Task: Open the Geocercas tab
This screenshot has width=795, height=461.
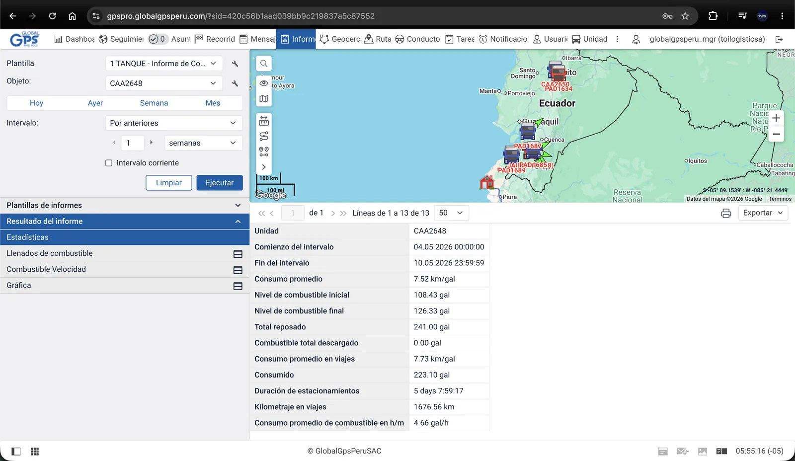Action: (x=340, y=39)
